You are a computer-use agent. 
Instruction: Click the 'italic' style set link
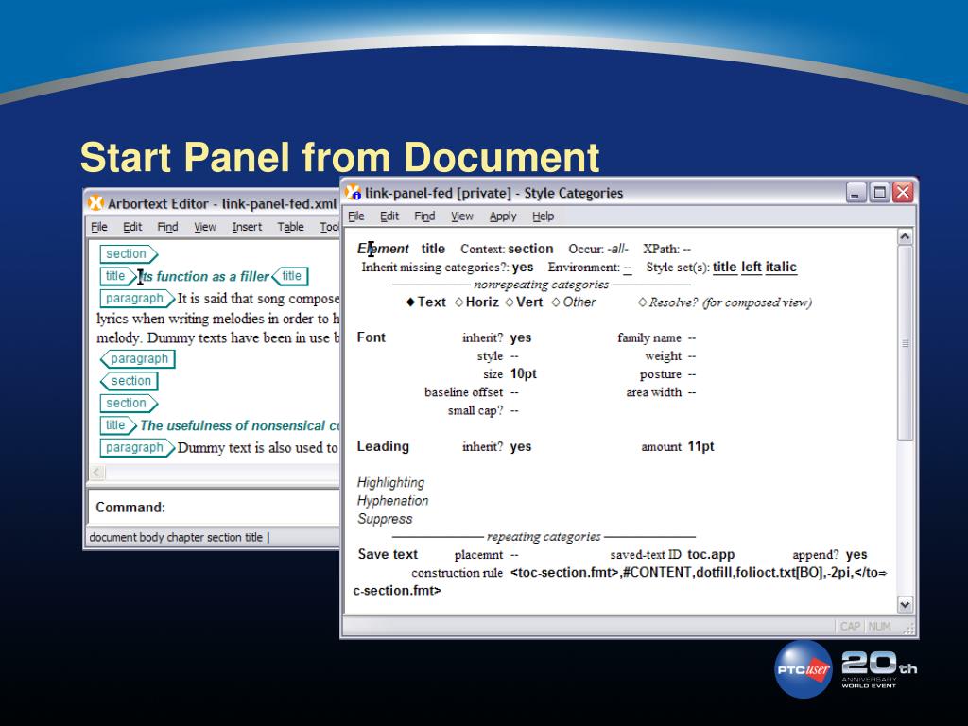[x=781, y=267]
